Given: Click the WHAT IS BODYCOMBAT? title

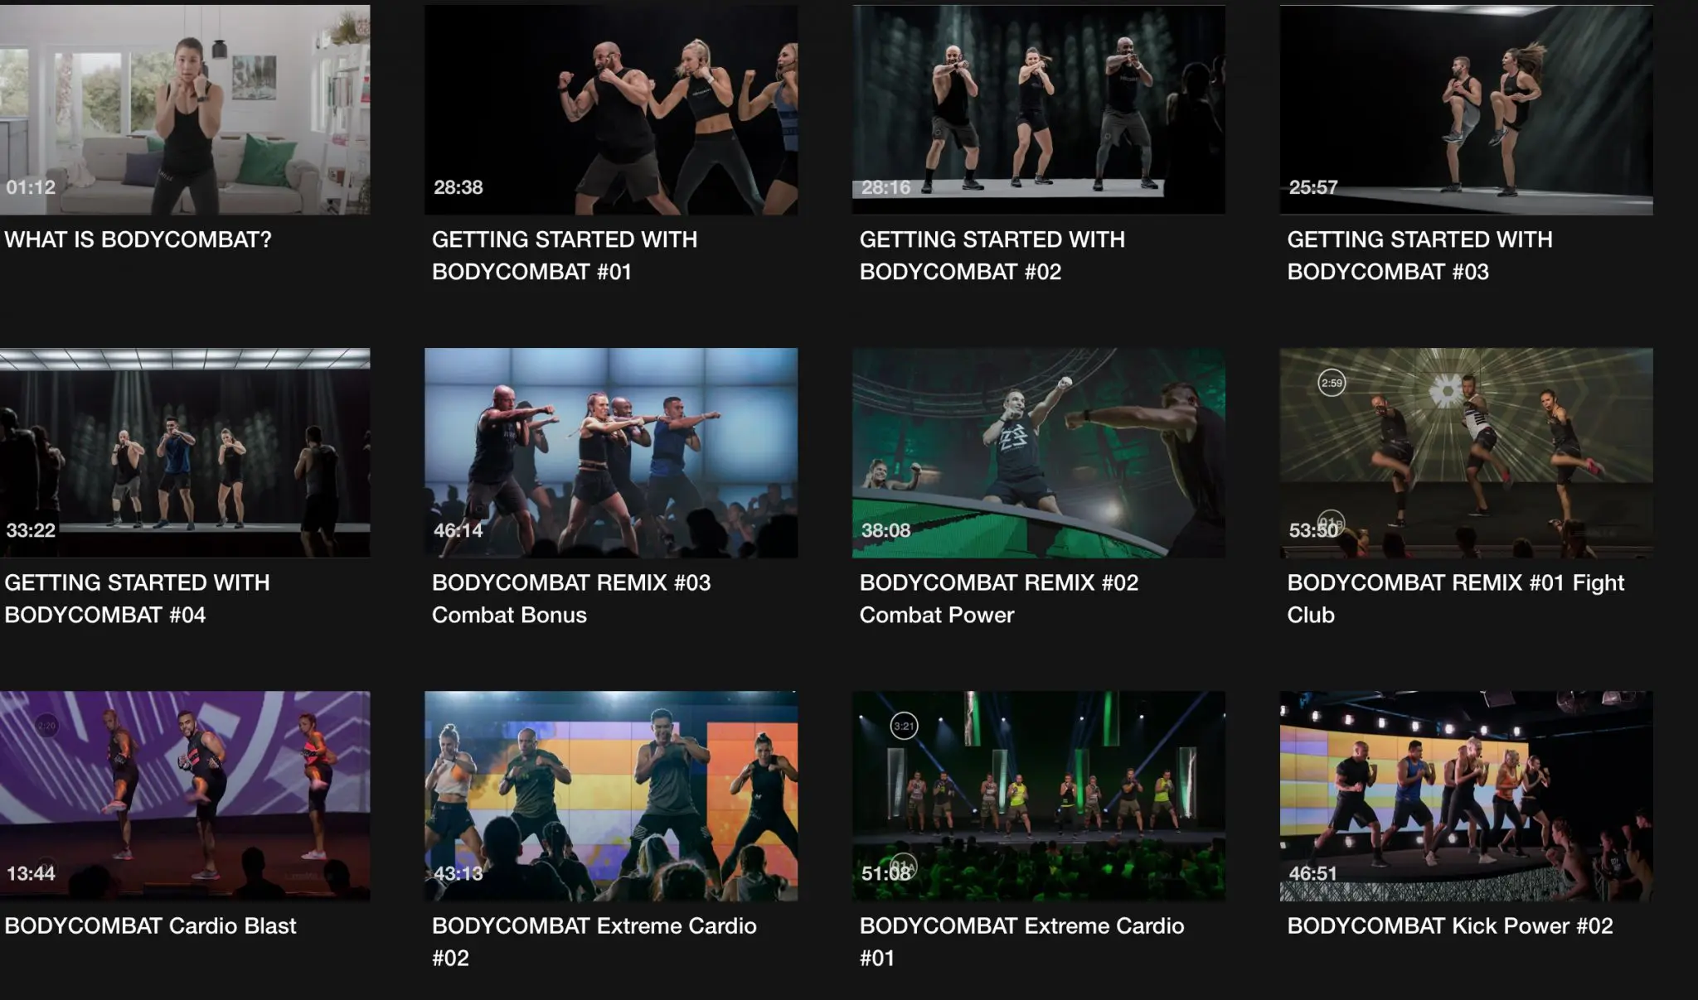Looking at the screenshot, I should 138,239.
